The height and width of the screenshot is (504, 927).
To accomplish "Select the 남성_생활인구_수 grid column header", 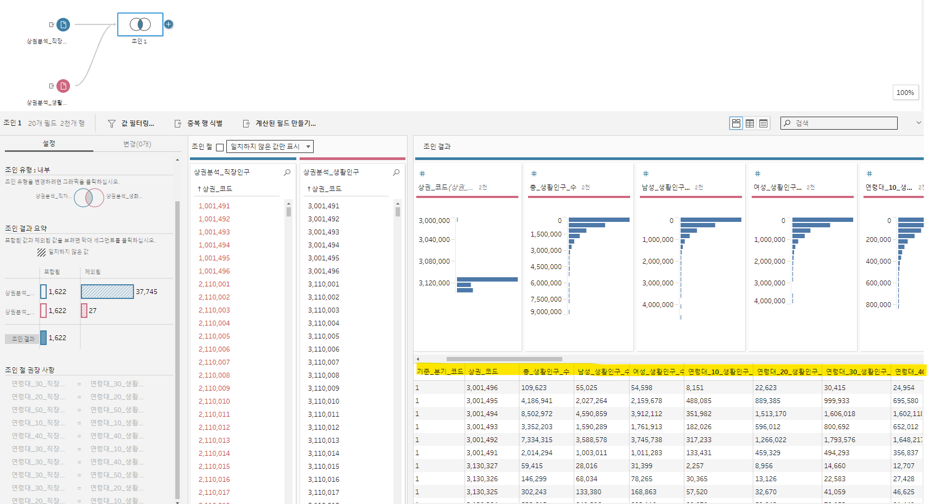I will [x=602, y=371].
